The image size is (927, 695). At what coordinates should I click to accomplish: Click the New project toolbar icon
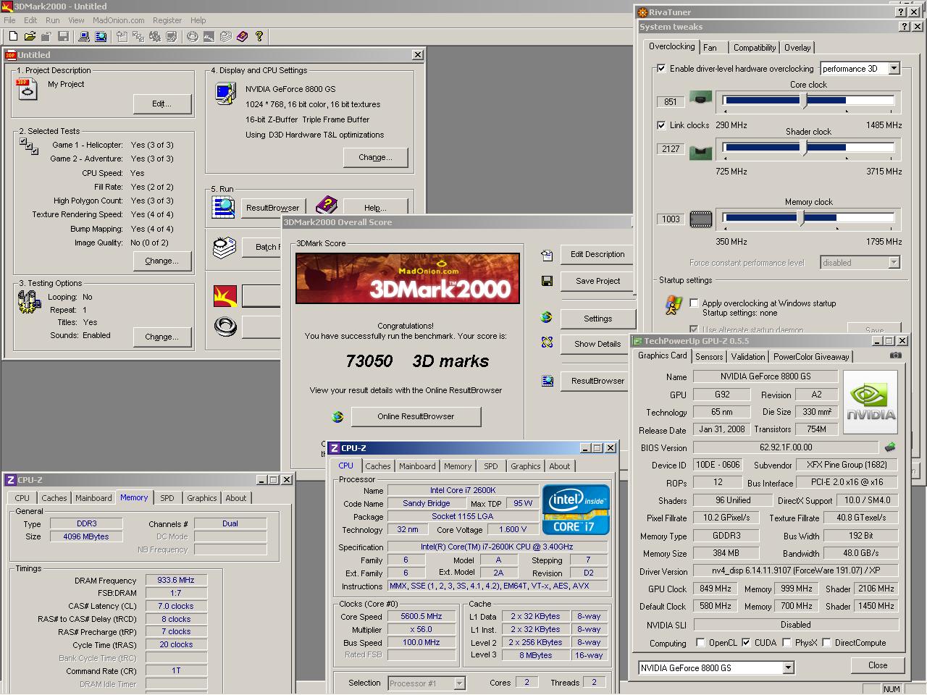(x=13, y=36)
